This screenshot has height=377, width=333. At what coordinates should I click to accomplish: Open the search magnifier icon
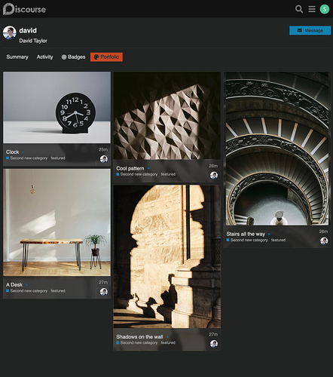tap(299, 9)
